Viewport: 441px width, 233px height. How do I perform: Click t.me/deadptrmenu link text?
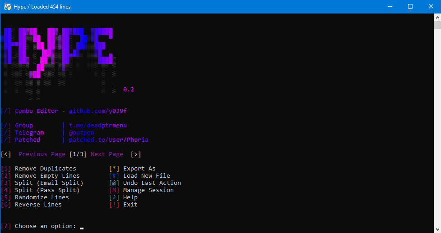pyautogui.click(x=98, y=125)
